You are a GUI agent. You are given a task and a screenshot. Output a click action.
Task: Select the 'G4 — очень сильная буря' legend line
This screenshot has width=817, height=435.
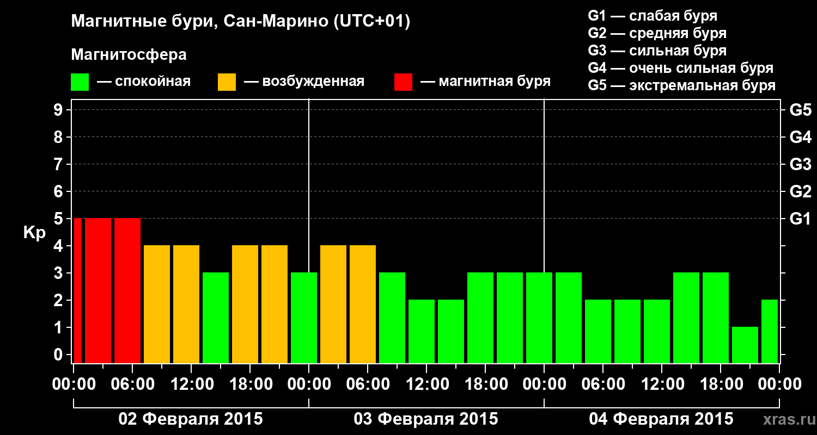(680, 68)
